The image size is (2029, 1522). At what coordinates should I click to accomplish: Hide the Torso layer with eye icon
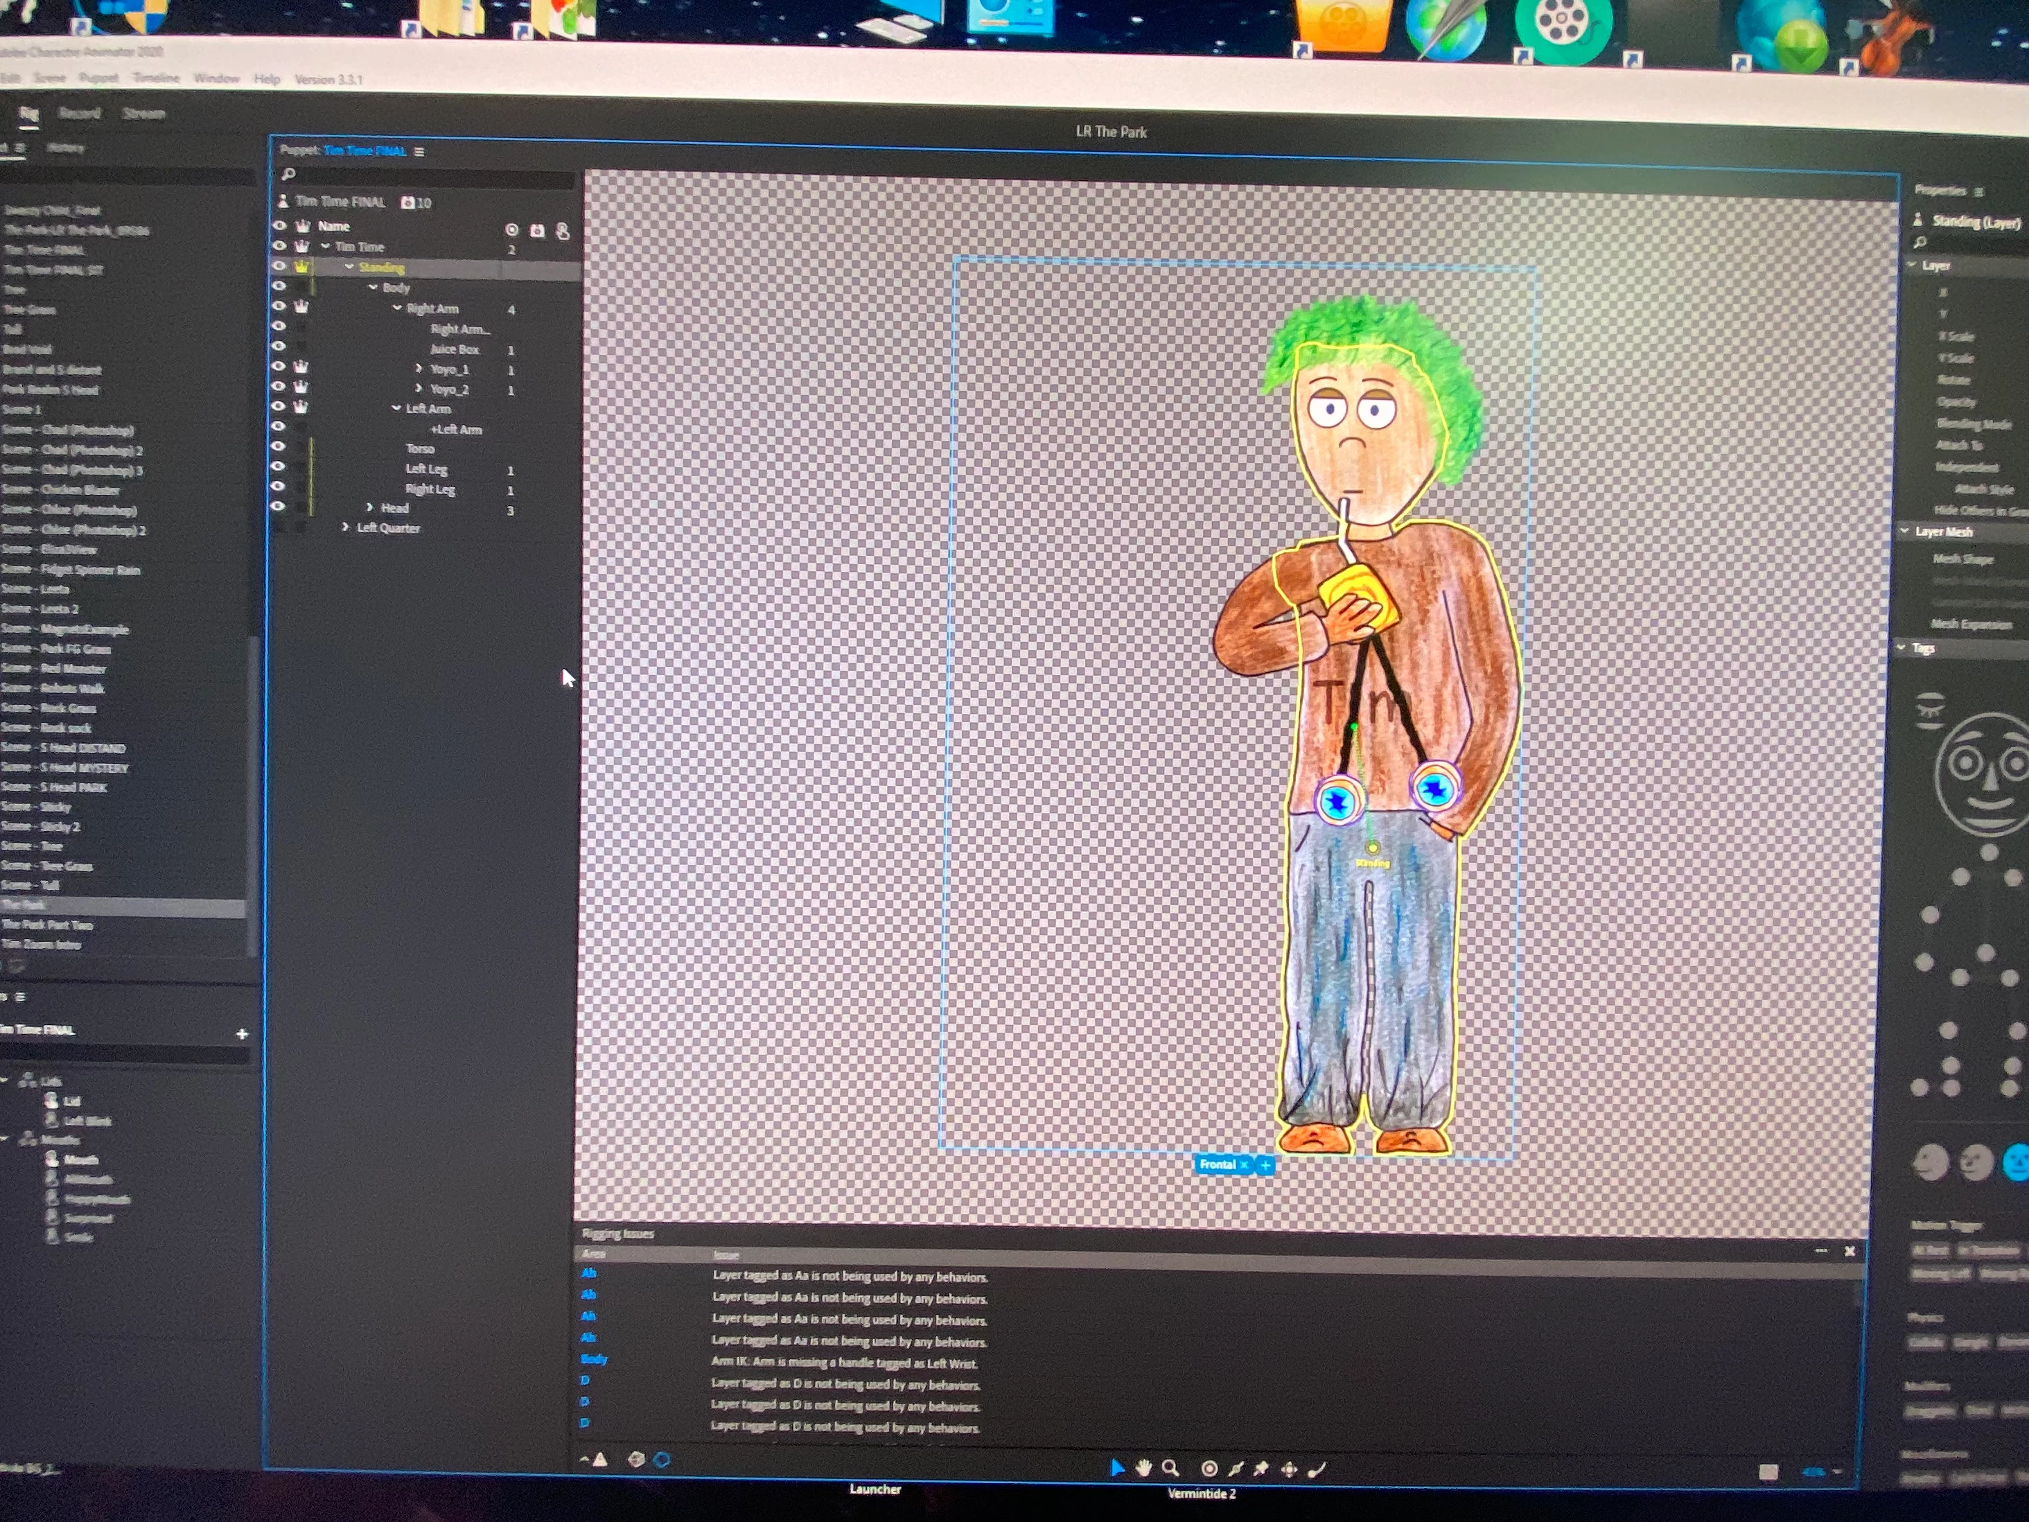[x=279, y=447]
